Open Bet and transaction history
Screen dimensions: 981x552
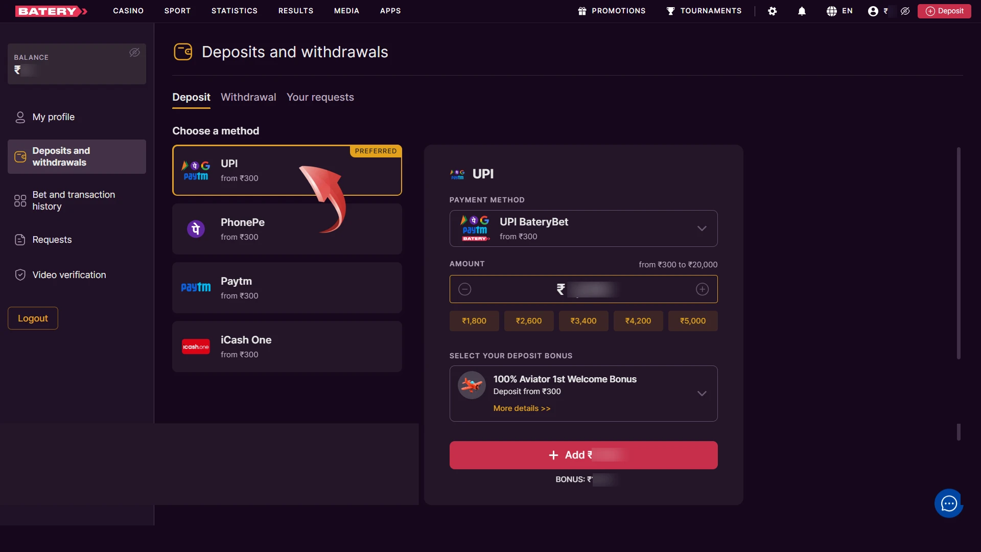tap(74, 200)
